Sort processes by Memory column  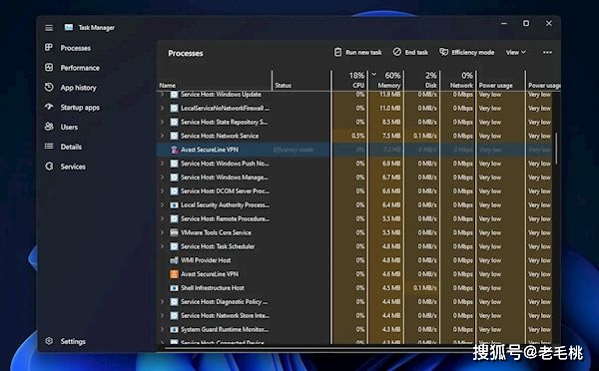tap(385, 80)
